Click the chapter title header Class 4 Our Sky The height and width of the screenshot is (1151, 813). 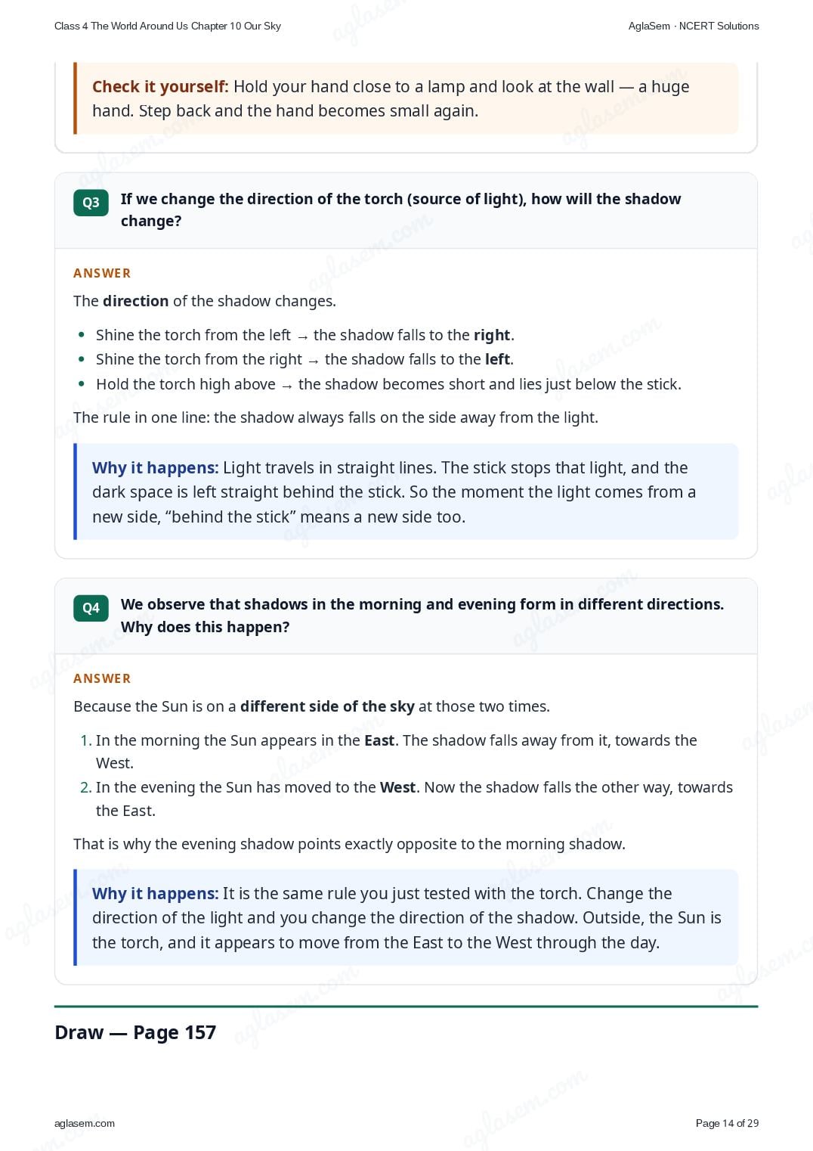(168, 26)
